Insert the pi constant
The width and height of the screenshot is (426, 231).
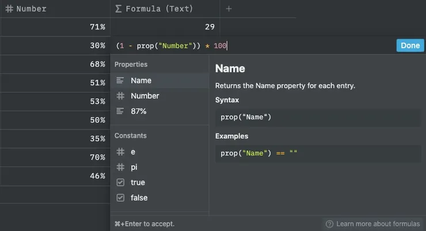(134, 167)
